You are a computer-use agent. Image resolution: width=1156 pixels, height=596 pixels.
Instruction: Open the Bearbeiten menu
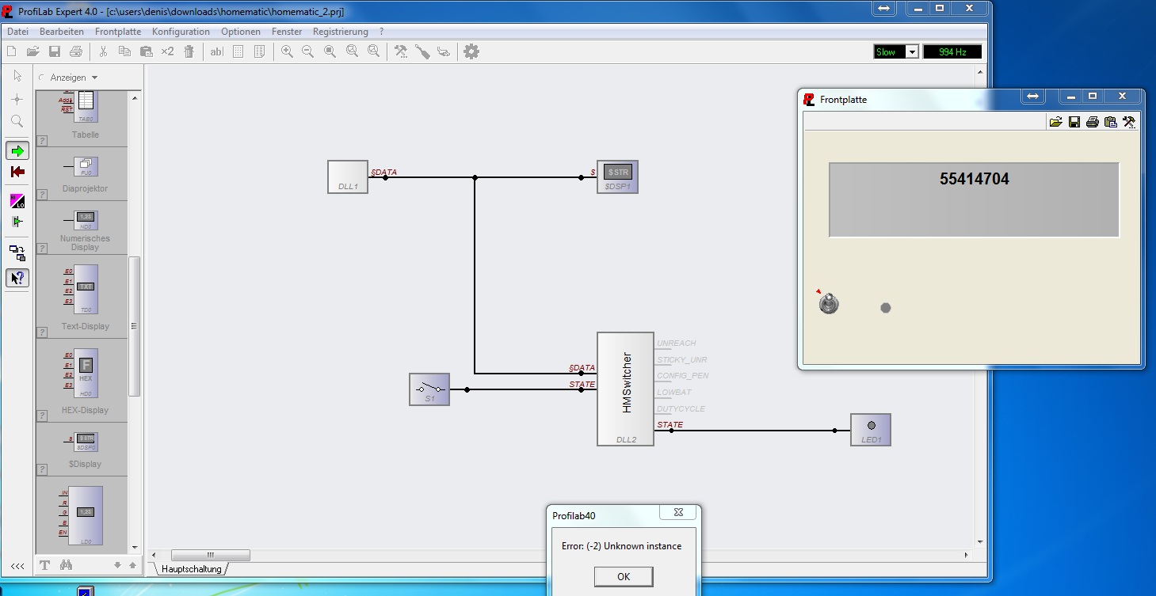(x=62, y=32)
